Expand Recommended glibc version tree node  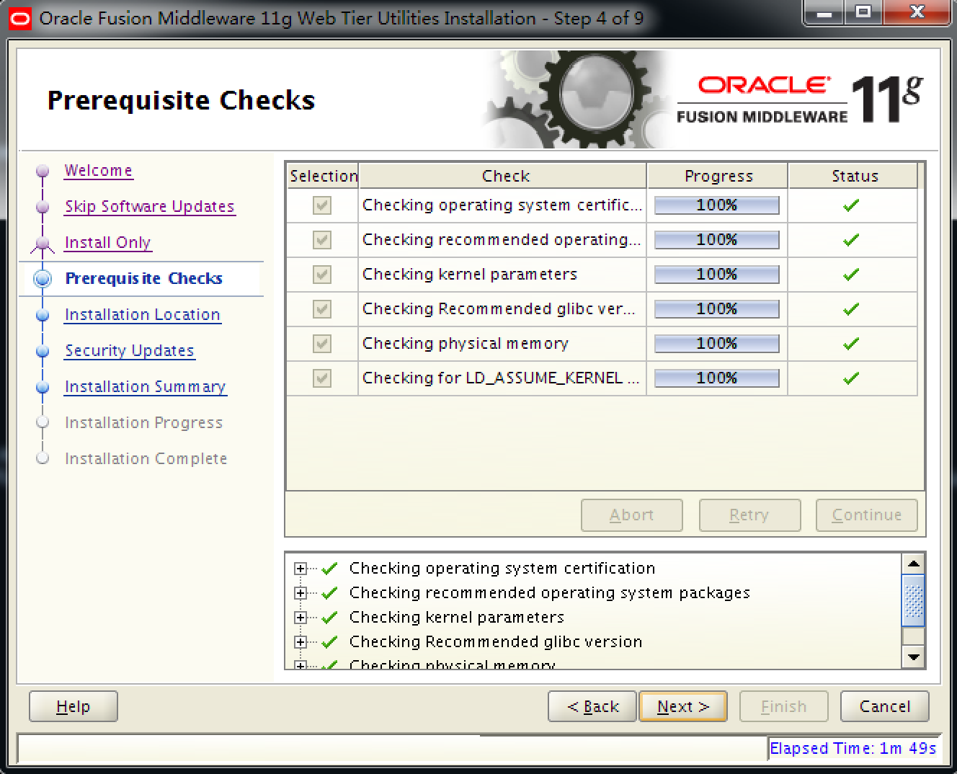(301, 642)
